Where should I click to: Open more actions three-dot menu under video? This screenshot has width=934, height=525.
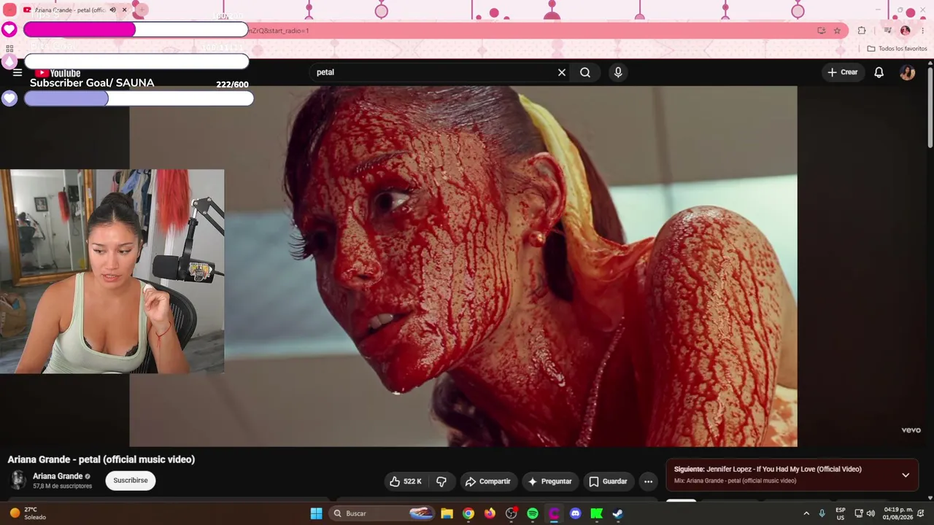[x=648, y=481]
